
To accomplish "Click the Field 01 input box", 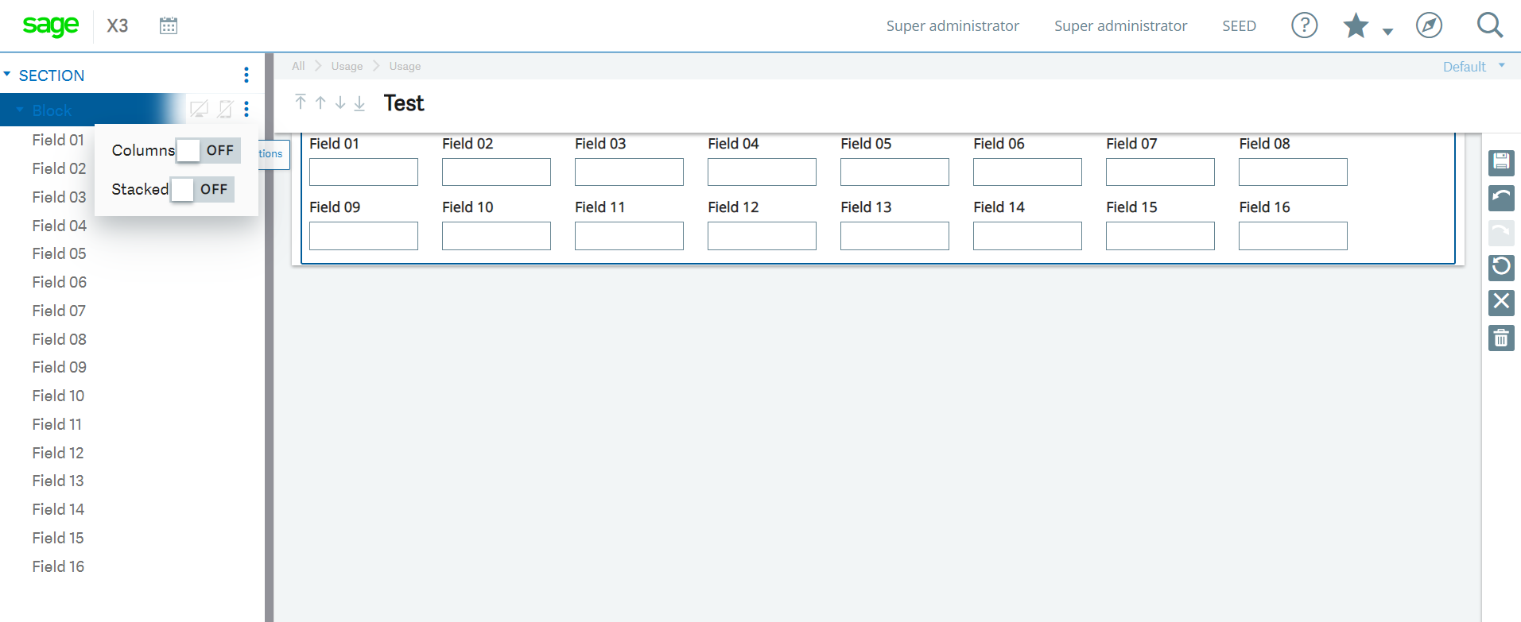I will [x=363, y=172].
